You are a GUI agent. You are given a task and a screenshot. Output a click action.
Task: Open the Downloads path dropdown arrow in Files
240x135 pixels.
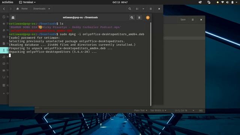49,9
